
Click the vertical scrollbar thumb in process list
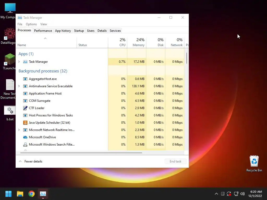187,58
